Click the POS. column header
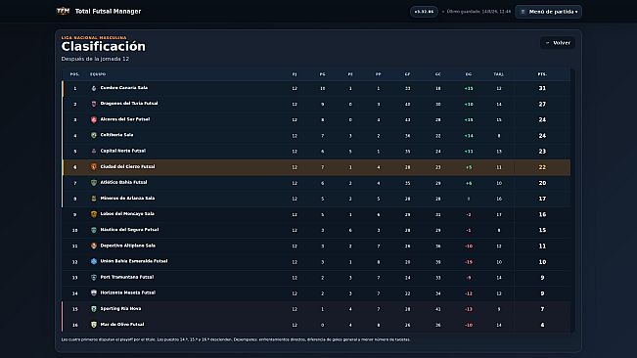Viewport: 637px width, 358px height. coord(74,74)
